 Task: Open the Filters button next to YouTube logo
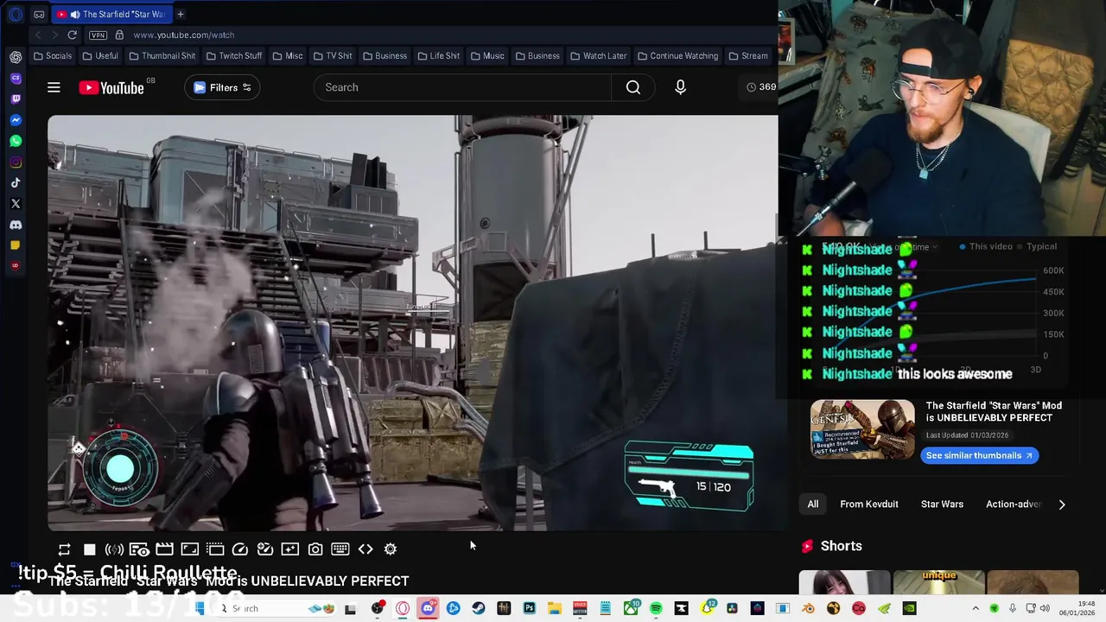[222, 87]
